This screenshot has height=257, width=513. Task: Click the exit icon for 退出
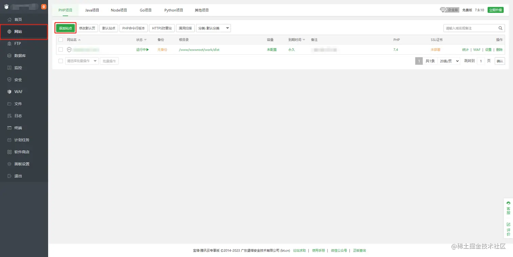click(x=9, y=176)
